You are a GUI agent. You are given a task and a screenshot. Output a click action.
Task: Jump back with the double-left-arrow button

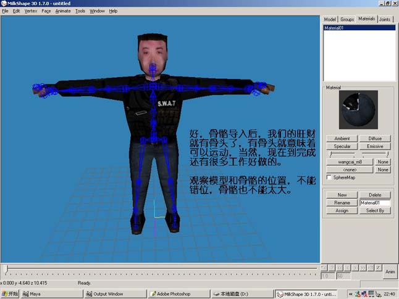[340, 268]
